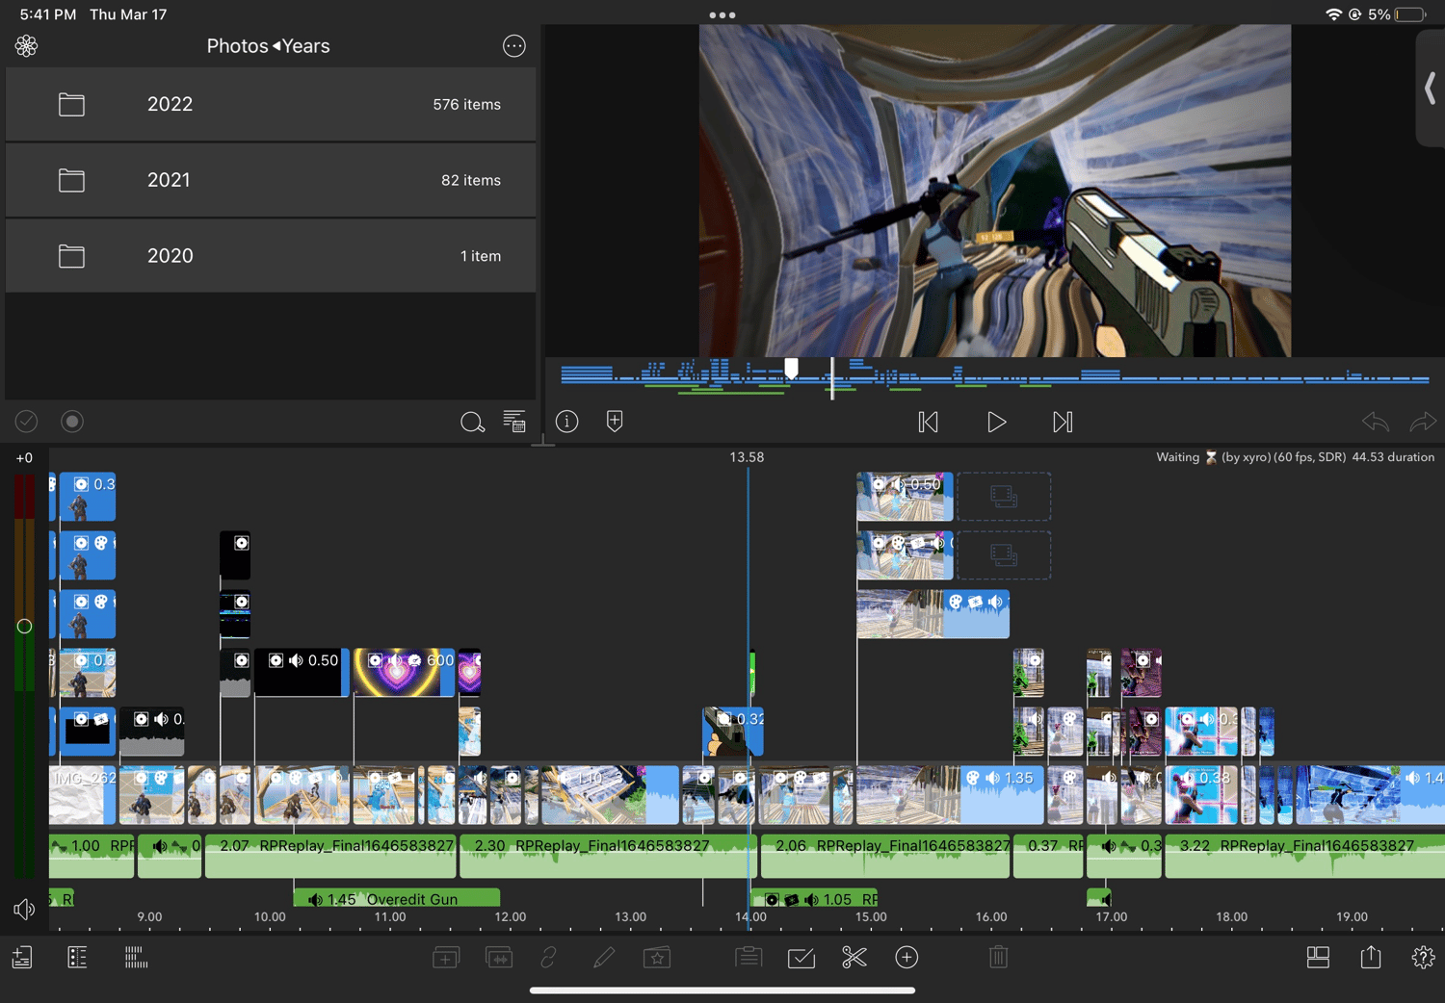Image resolution: width=1445 pixels, height=1003 pixels.
Task: Switch the layout panels icon
Action: click(x=1318, y=958)
